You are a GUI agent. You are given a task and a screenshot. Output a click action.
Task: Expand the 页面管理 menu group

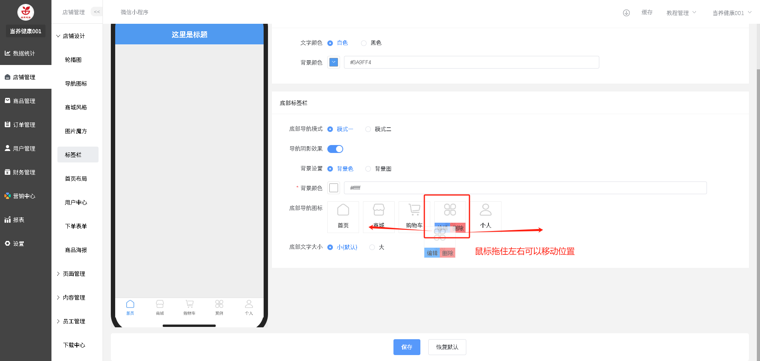tap(74, 274)
